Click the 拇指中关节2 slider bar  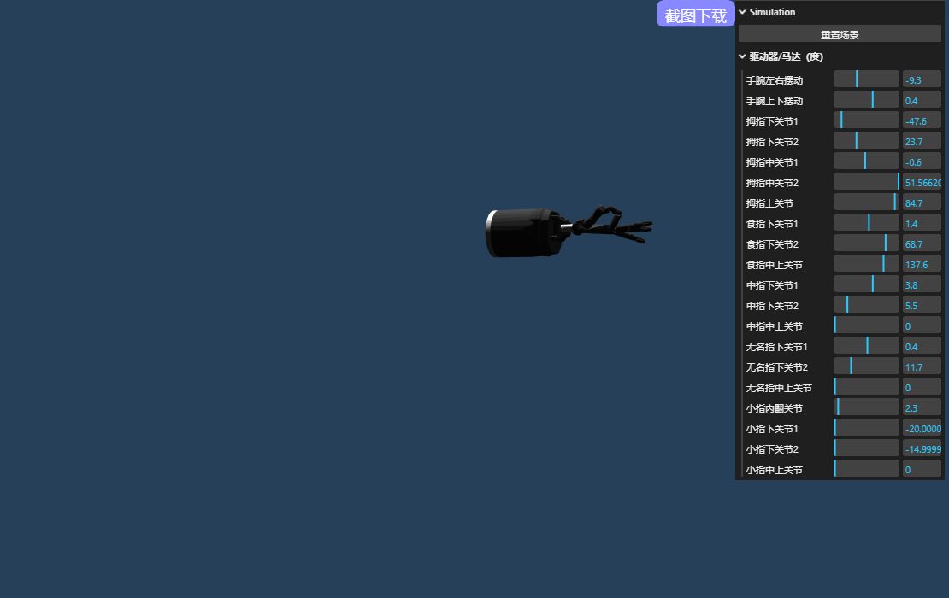[x=866, y=182]
